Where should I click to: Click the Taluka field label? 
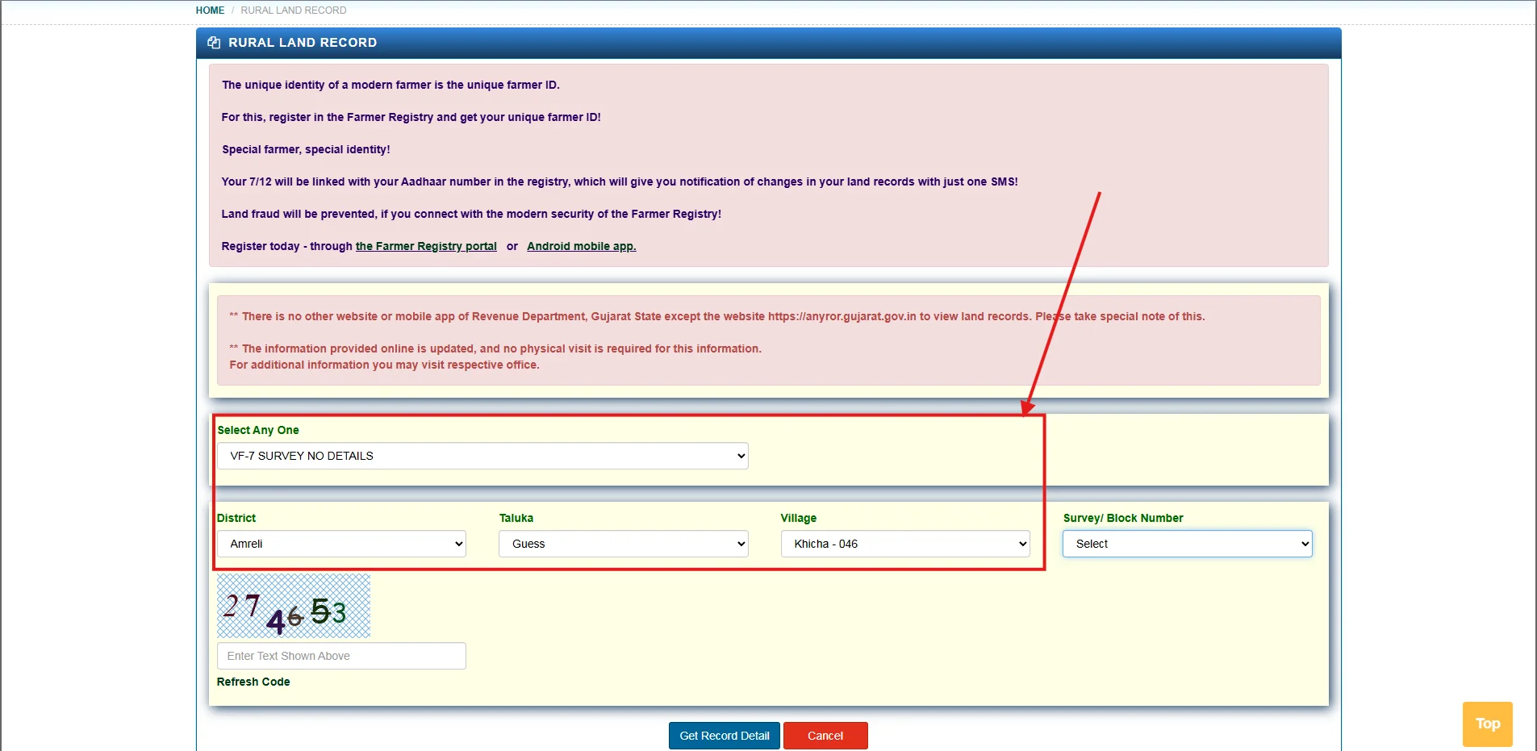(516, 518)
